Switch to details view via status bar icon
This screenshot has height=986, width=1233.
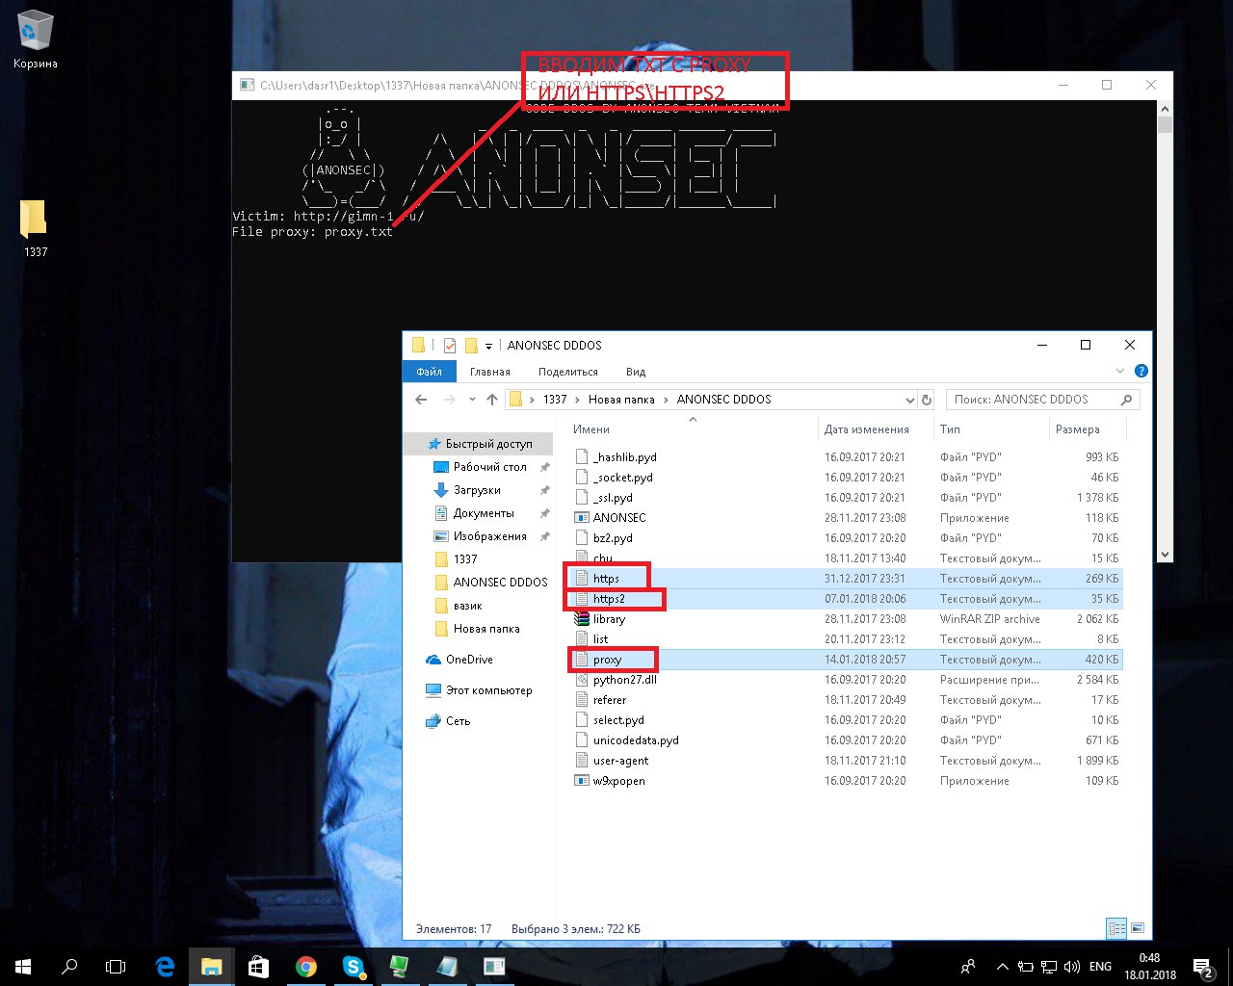pos(1116,928)
